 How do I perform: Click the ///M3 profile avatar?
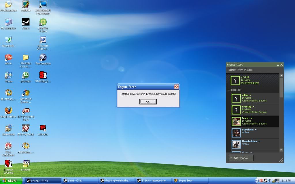235,80
